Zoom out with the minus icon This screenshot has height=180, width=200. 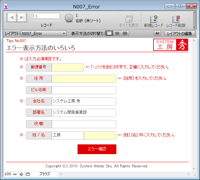tap(15, 174)
